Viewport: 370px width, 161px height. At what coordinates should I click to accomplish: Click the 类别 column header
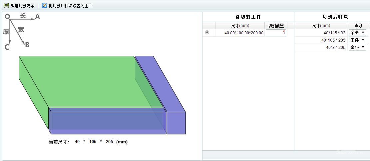tap(358, 26)
